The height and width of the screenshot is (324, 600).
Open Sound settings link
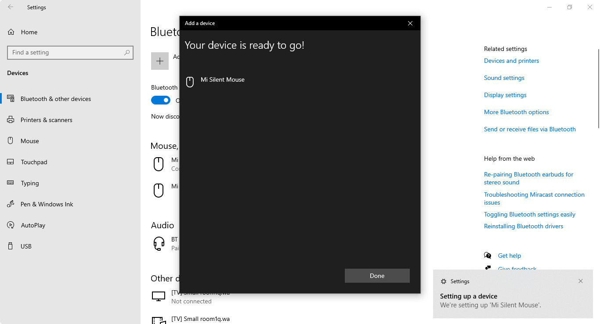tap(504, 78)
